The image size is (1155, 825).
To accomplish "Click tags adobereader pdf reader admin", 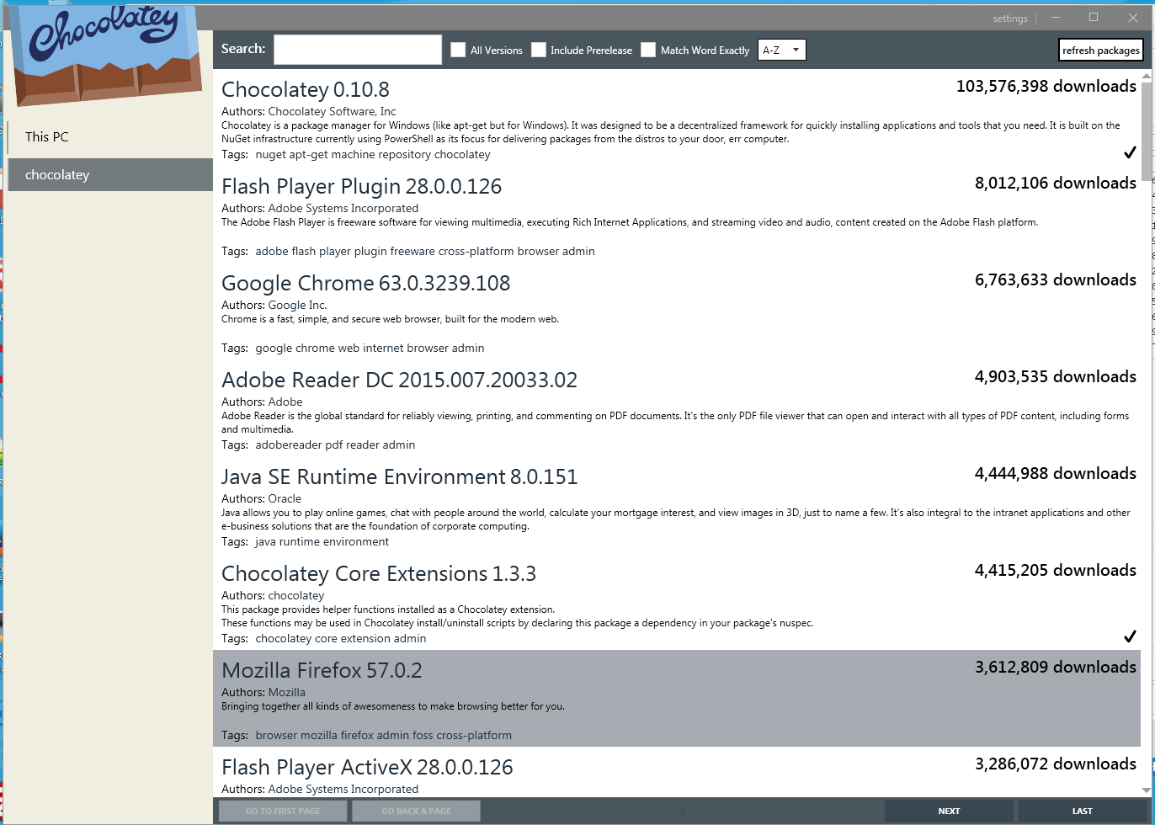I will (x=335, y=444).
